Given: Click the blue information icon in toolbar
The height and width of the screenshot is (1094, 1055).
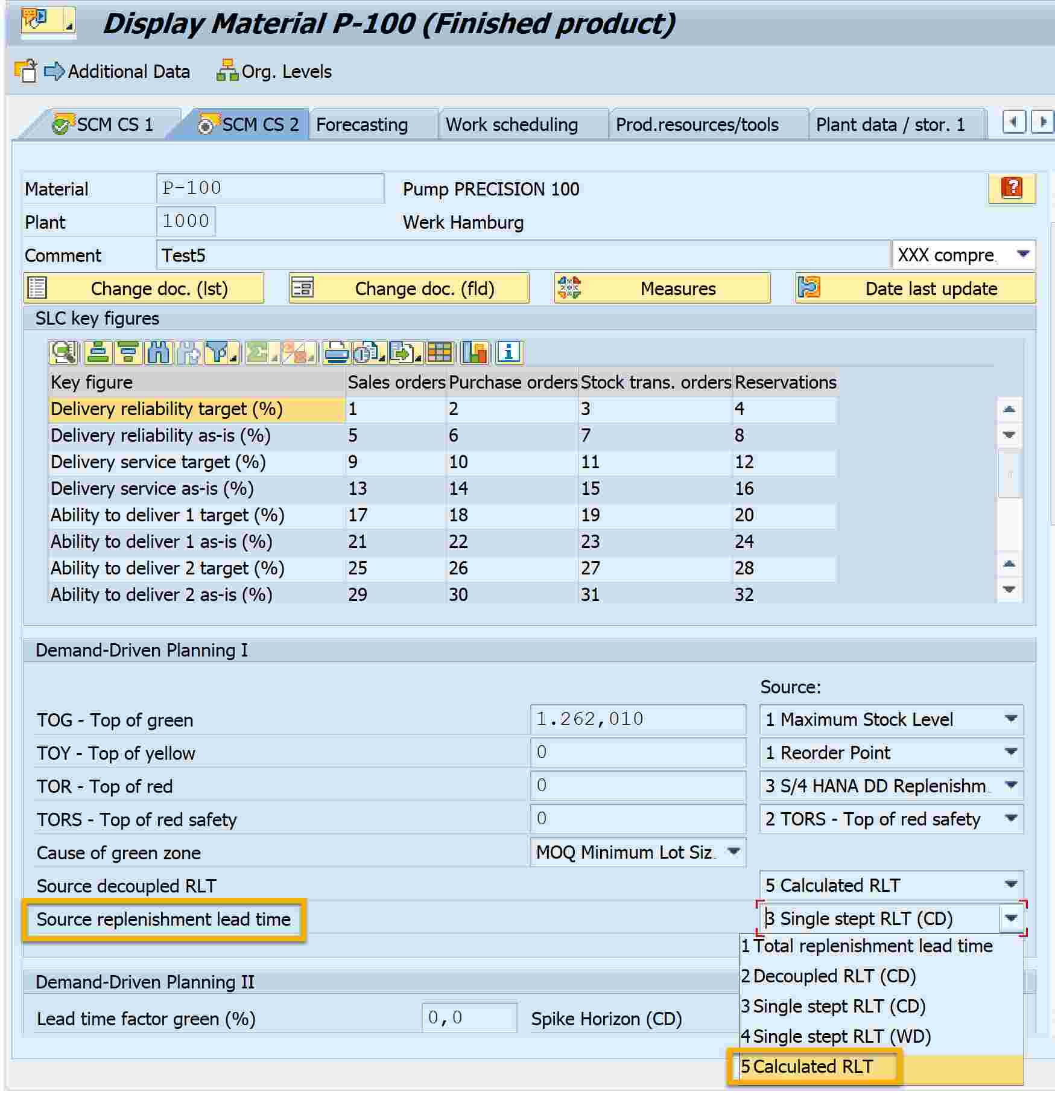Looking at the screenshot, I should [509, 352].
